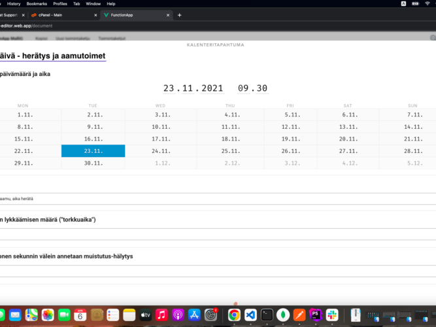The image size is (436, 327).
Task: Open the Photos app in the dock
Action: [x=48, y=315]
